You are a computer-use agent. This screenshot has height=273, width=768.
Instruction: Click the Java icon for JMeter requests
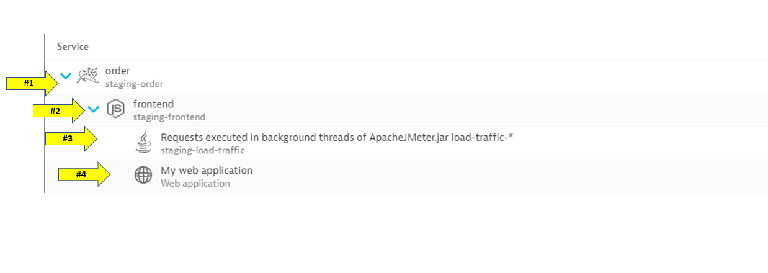pyautogui.click(x=143, y=142)
